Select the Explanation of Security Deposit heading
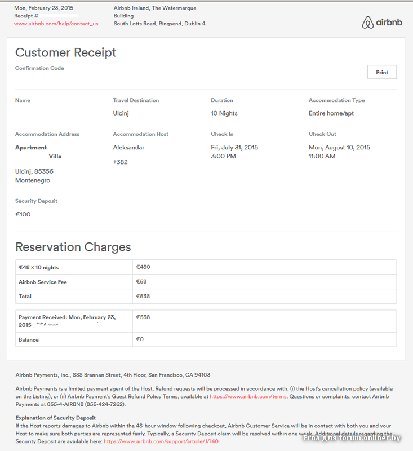413x451 pixels. coord(56,418)
